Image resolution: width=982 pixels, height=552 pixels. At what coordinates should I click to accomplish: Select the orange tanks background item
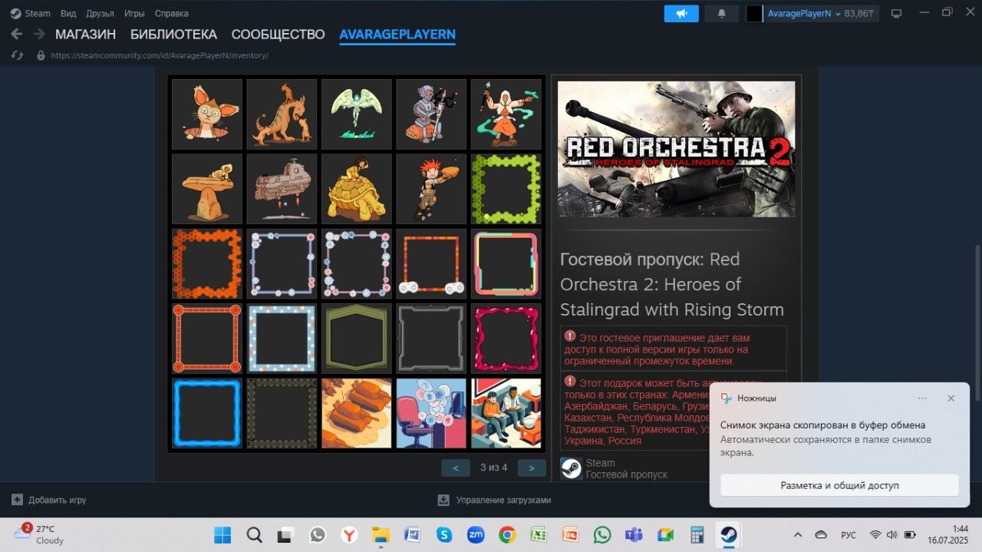tap(357, 412)
